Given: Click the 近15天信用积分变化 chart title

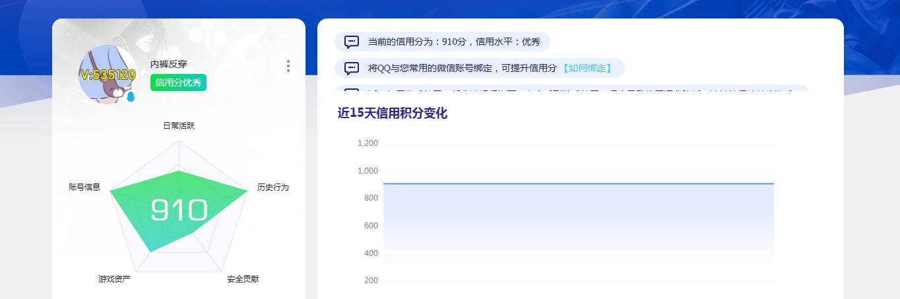Looking at the screenshot, I should click(392, 114).
